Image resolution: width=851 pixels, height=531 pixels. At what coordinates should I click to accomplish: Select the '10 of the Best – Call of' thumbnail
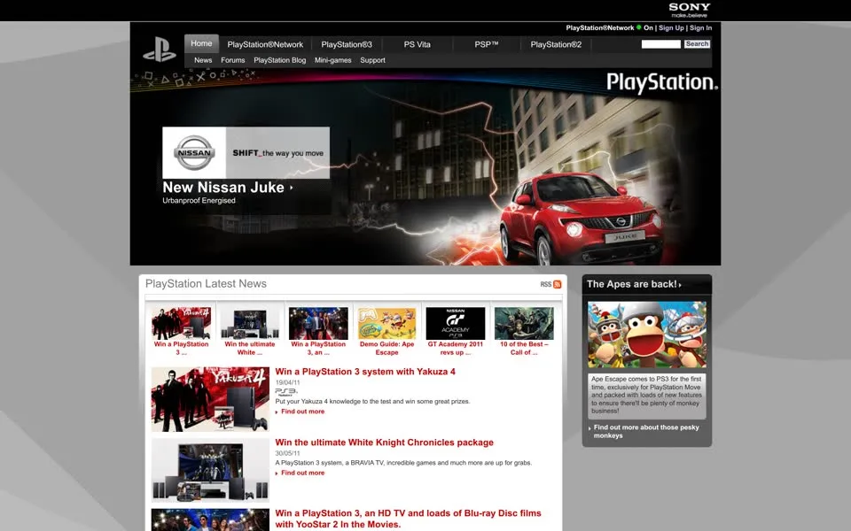pyautogui.click(x=524, y=324)
